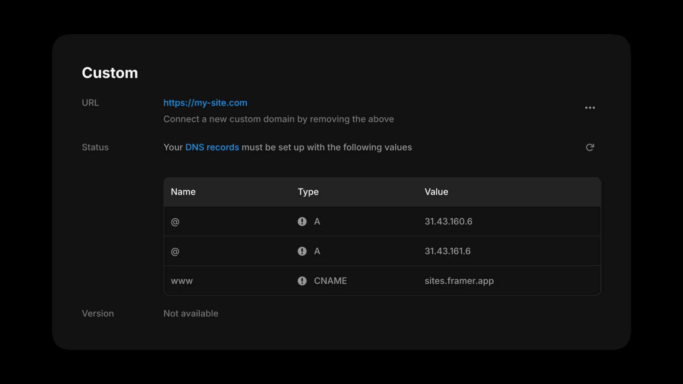
Task: Click the Name column header
Action: (x=183, y=192)
